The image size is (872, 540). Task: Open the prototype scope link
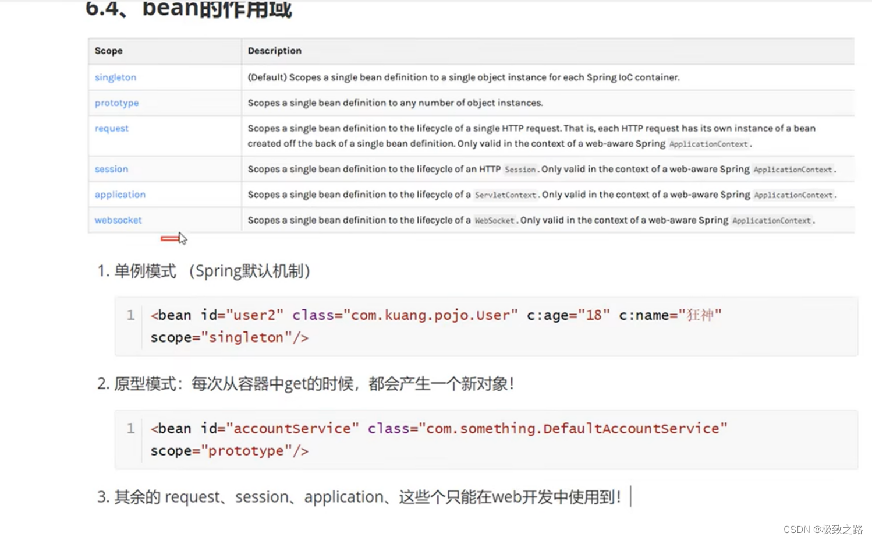[116, 103]
